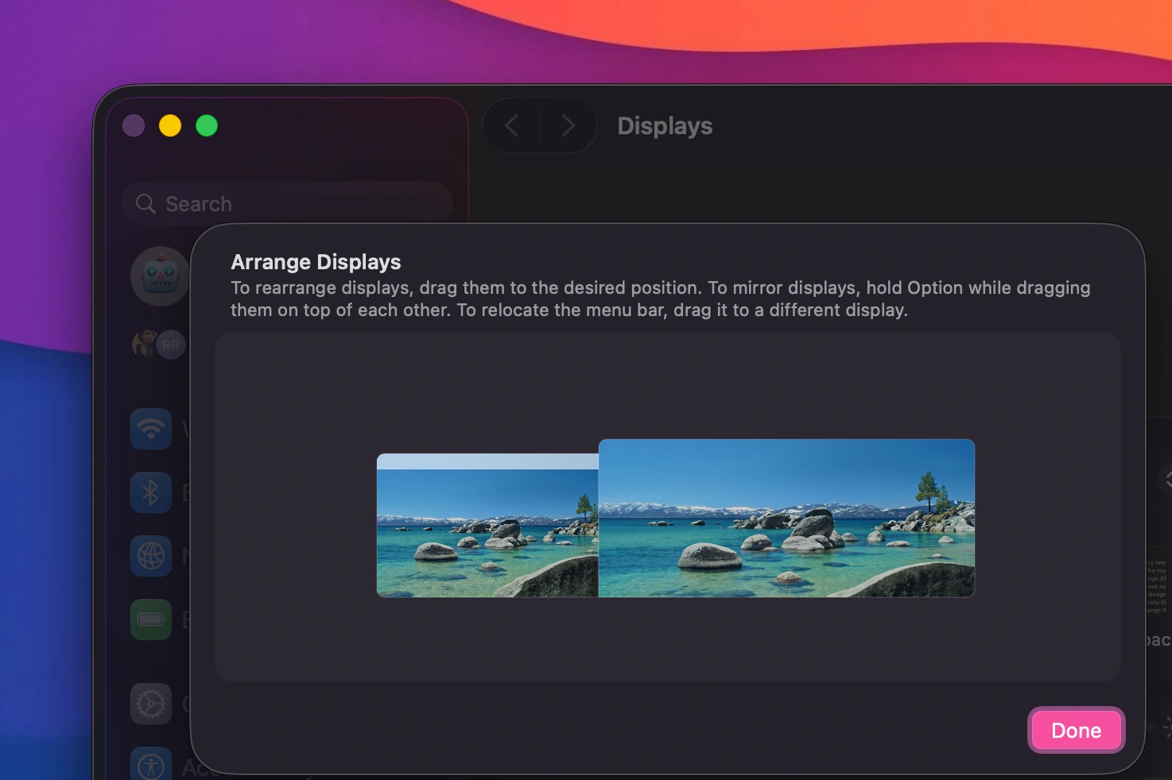
Task: Open the General gear icon in sidebar
Action: [x=151, y=704]
